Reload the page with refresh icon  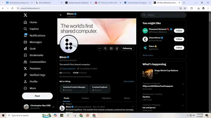[x=12, y=8]
